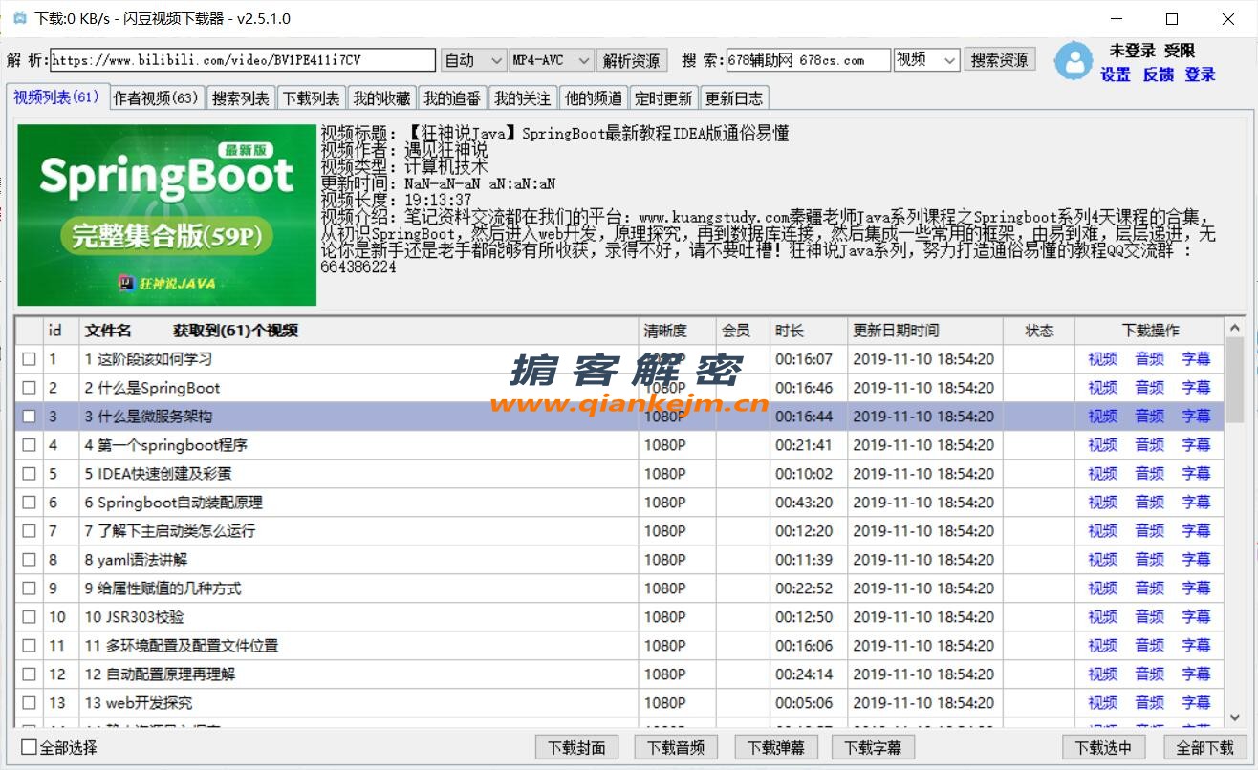Switch to 作者视频(63) tab
This screenshot has width=1258, height=770.
coord(156,97)
